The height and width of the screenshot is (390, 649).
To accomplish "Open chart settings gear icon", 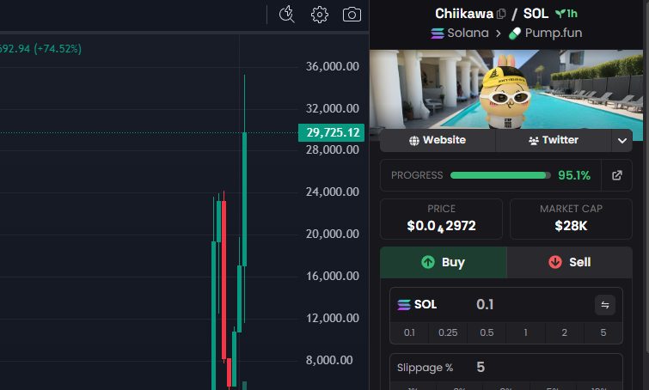I will coord(320,15).
